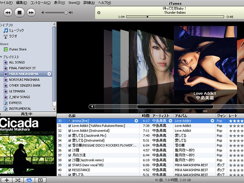The height and width of the screenshot is (183, 244).
Task: Uncheck the aroma [live] track checkbox
Action: pyautogui.click(x=69, y=121)
